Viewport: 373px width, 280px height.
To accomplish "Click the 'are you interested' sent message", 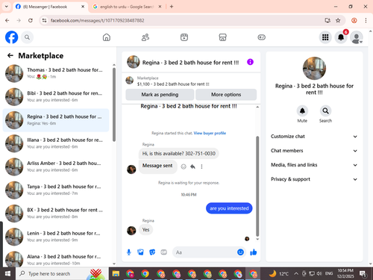I will (229, 208).
